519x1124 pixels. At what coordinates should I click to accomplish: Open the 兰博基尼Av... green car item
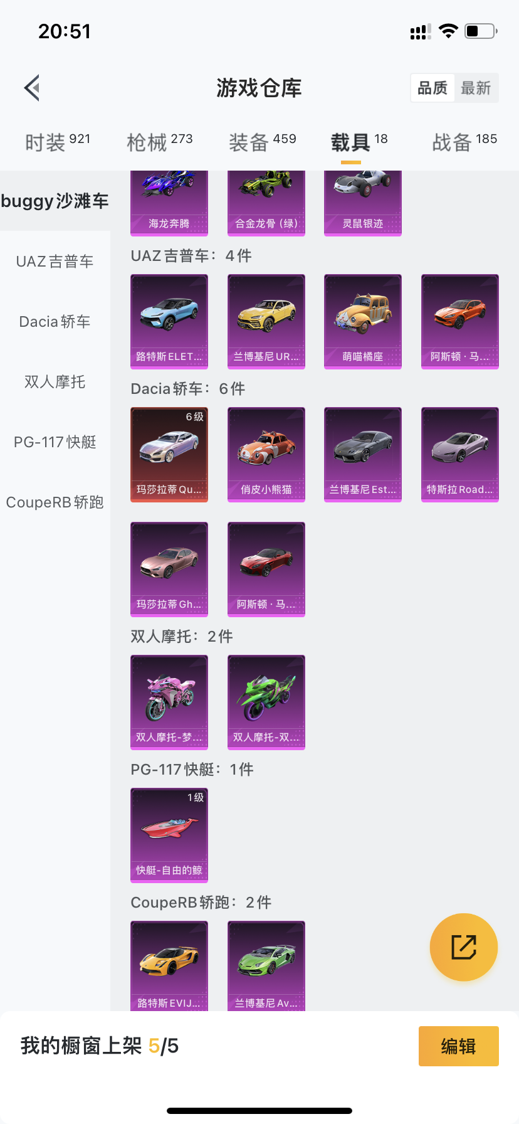(x=266, y=966)
